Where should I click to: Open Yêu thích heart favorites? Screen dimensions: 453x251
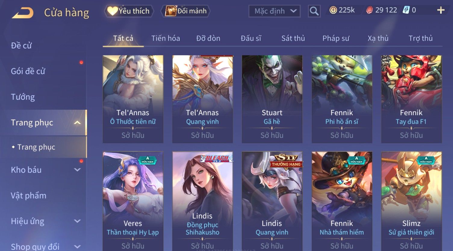point(129,11)
